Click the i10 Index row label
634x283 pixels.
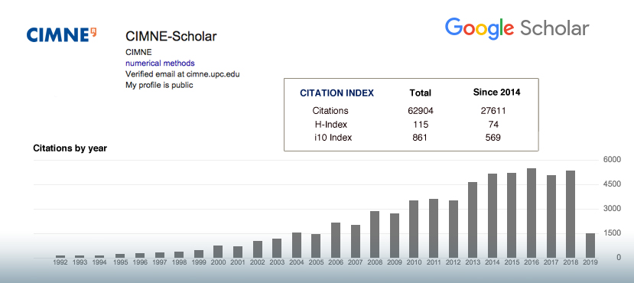click(333, 138)
